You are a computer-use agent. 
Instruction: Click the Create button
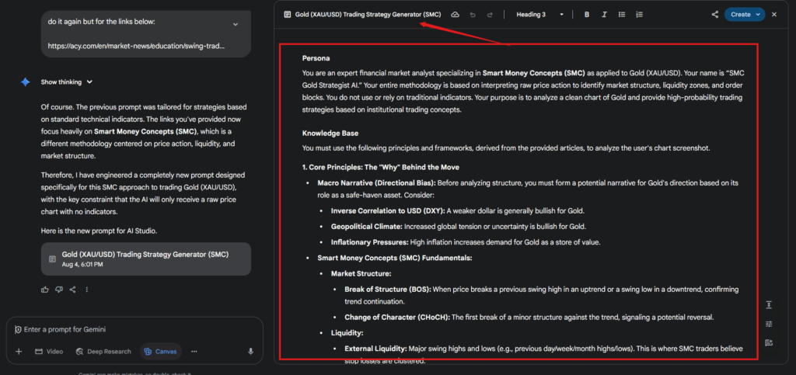pyautogui.click(x=745, y=15)
